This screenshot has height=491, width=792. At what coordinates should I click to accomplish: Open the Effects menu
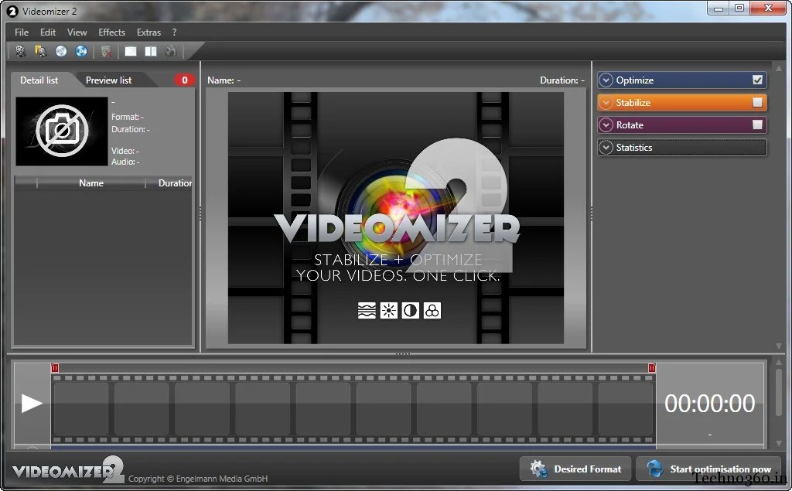111,32
